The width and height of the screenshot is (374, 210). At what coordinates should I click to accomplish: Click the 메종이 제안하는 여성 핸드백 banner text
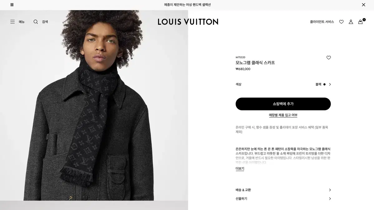click(187, 5)
